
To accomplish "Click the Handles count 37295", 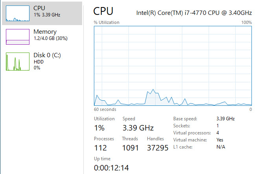I will pyautogui.click(x=158, y=148).
